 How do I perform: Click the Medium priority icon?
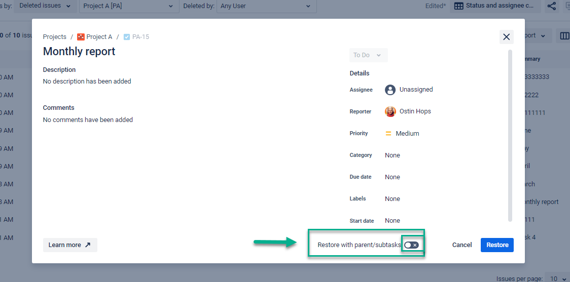[388, 134]
